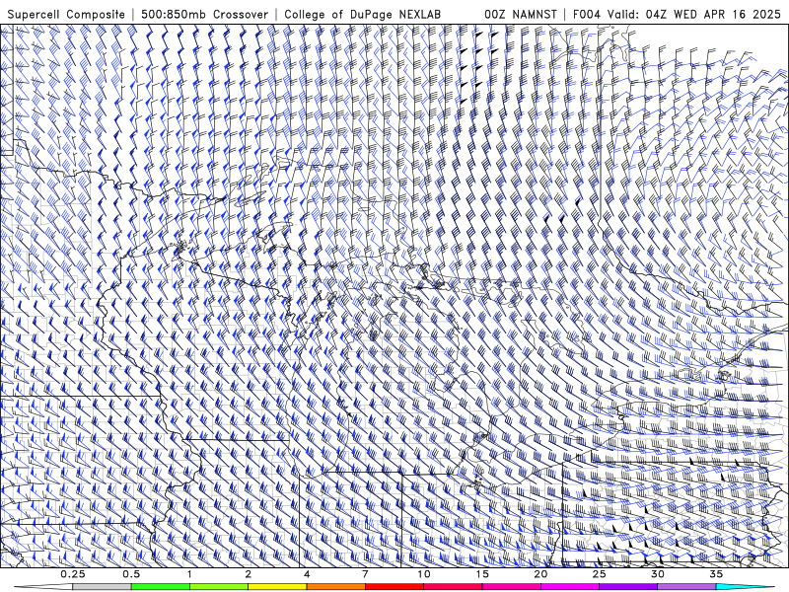This screenshot has width=789, height=592.
Task: Click the '00Z NAMNST' model run label
Action: (521, 15)
